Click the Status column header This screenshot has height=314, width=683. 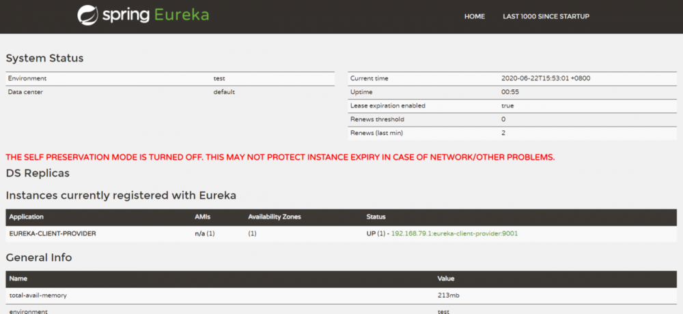click(x=376, y=217)
